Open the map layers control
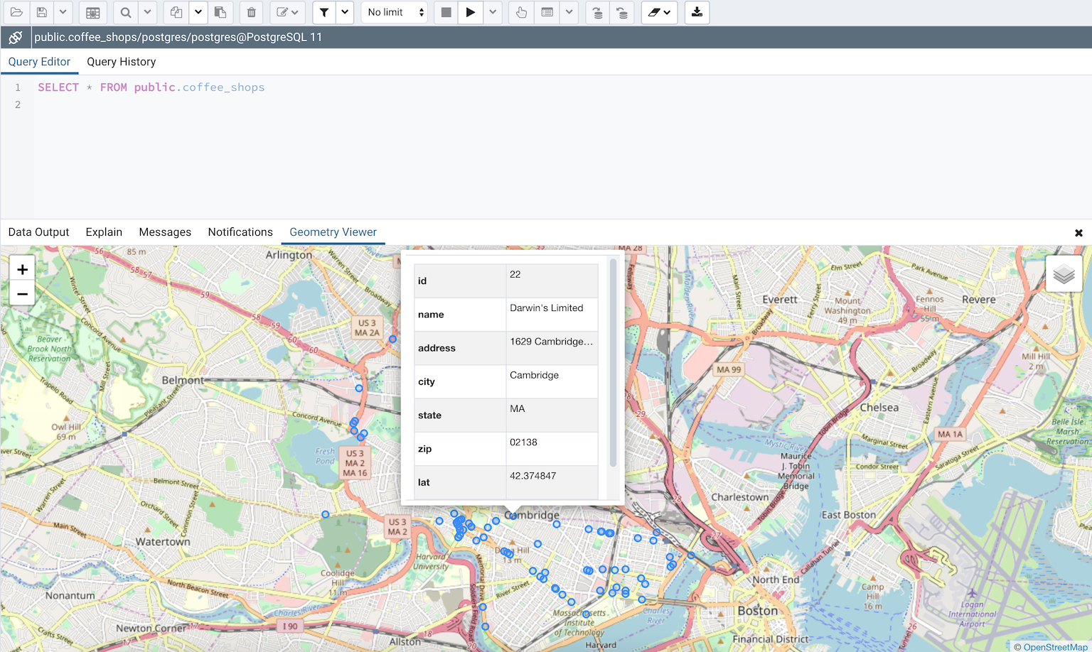The height and width of the screenshot is (652, 1092). tap(1064, 273)
